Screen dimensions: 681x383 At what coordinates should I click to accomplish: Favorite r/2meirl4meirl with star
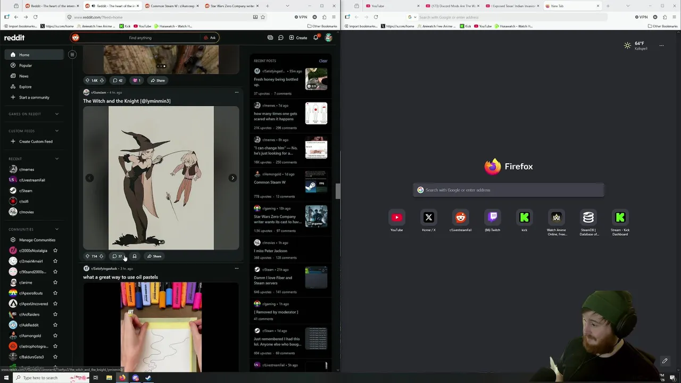(x=55, y=261)
